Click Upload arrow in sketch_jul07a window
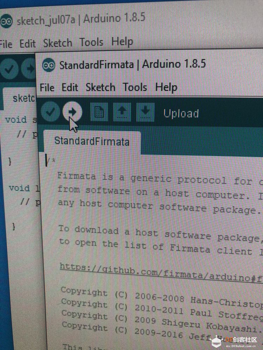Screen dimensions: 263x350 [29, 69]
